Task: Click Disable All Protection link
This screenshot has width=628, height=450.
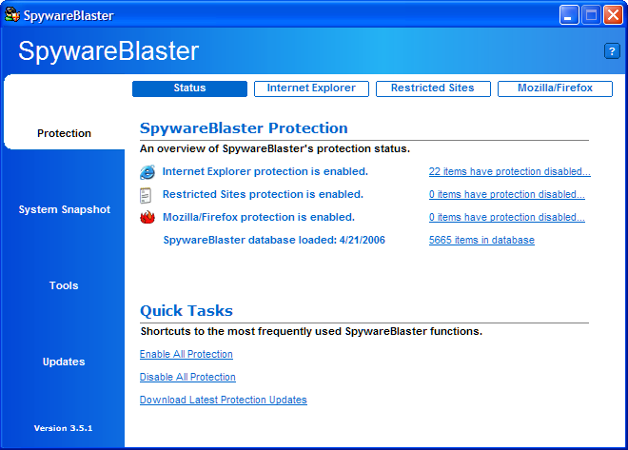Action: [187, 377]
